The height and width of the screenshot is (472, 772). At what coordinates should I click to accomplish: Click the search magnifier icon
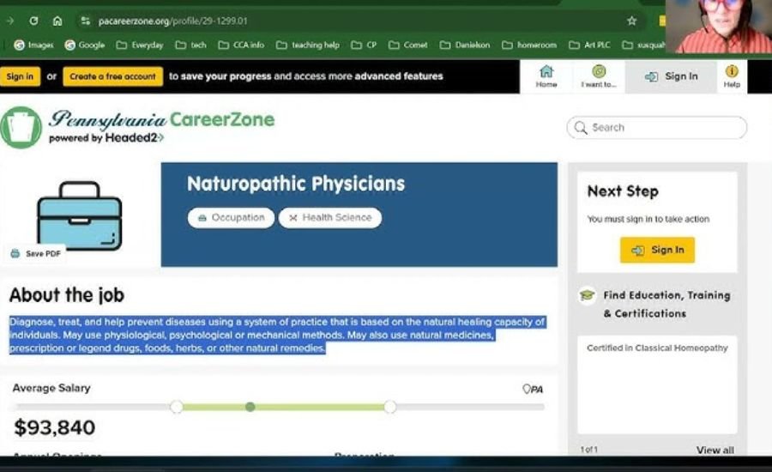581,128
